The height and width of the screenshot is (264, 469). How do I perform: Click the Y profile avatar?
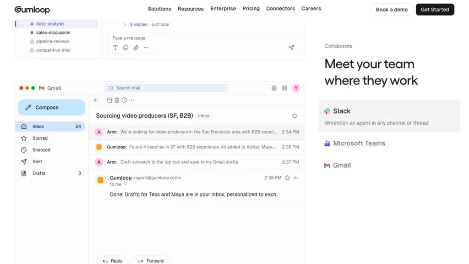pos(296,88)
